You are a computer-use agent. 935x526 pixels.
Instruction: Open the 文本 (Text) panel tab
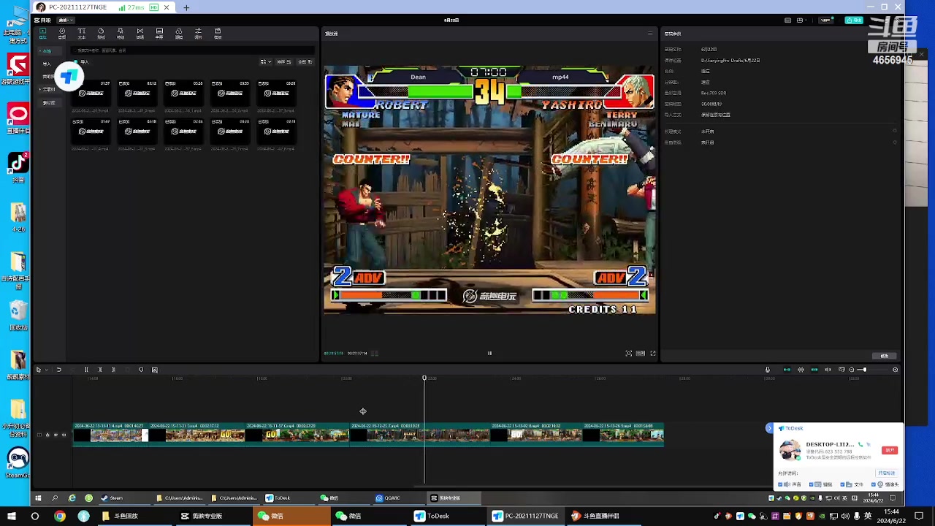[81, 33]
